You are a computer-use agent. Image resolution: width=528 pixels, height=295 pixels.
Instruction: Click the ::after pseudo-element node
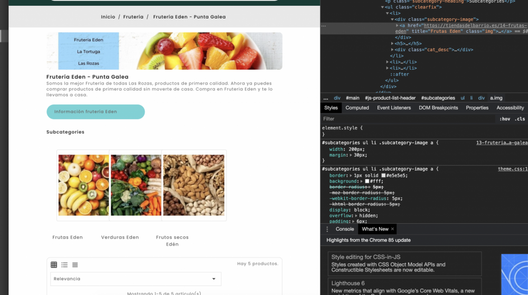tap(399, 74)
